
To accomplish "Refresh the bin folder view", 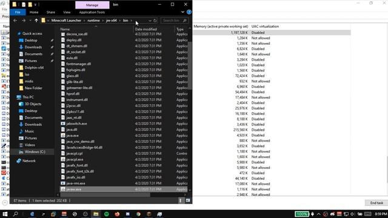I will click(155, 21).
